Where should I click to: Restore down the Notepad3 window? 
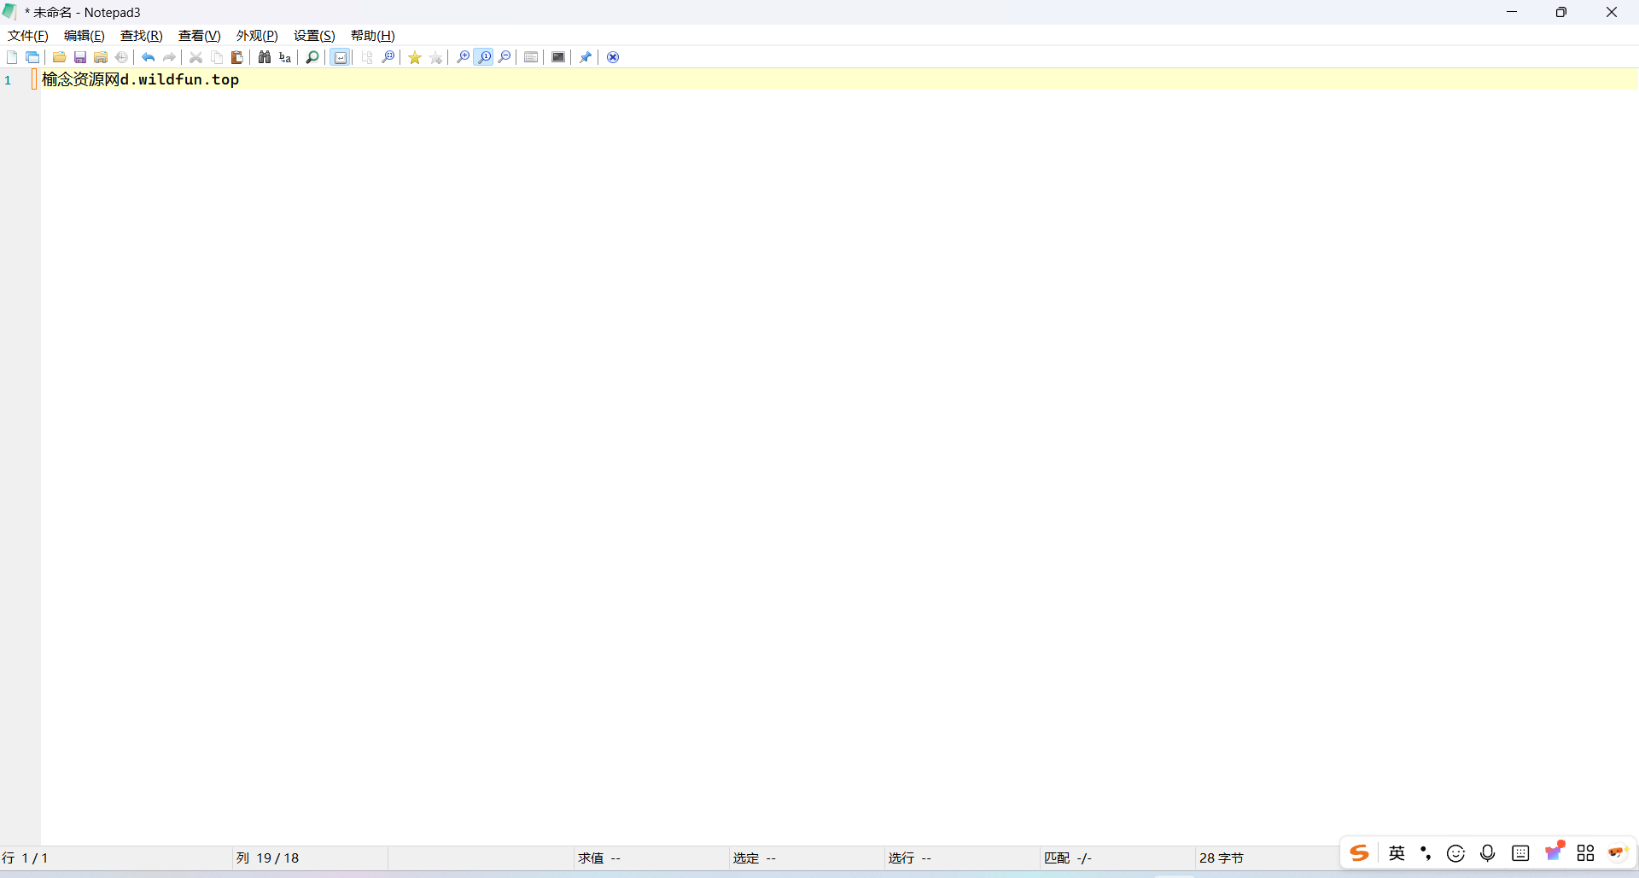[x=1561, y=12]
